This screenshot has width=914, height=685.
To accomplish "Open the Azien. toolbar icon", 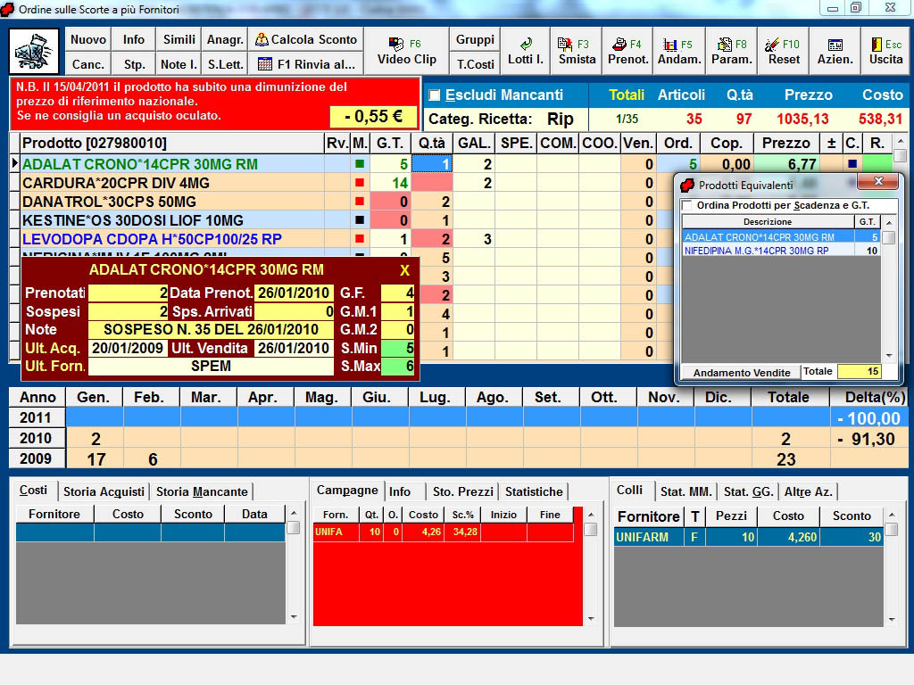I will (x=835, y=52).
